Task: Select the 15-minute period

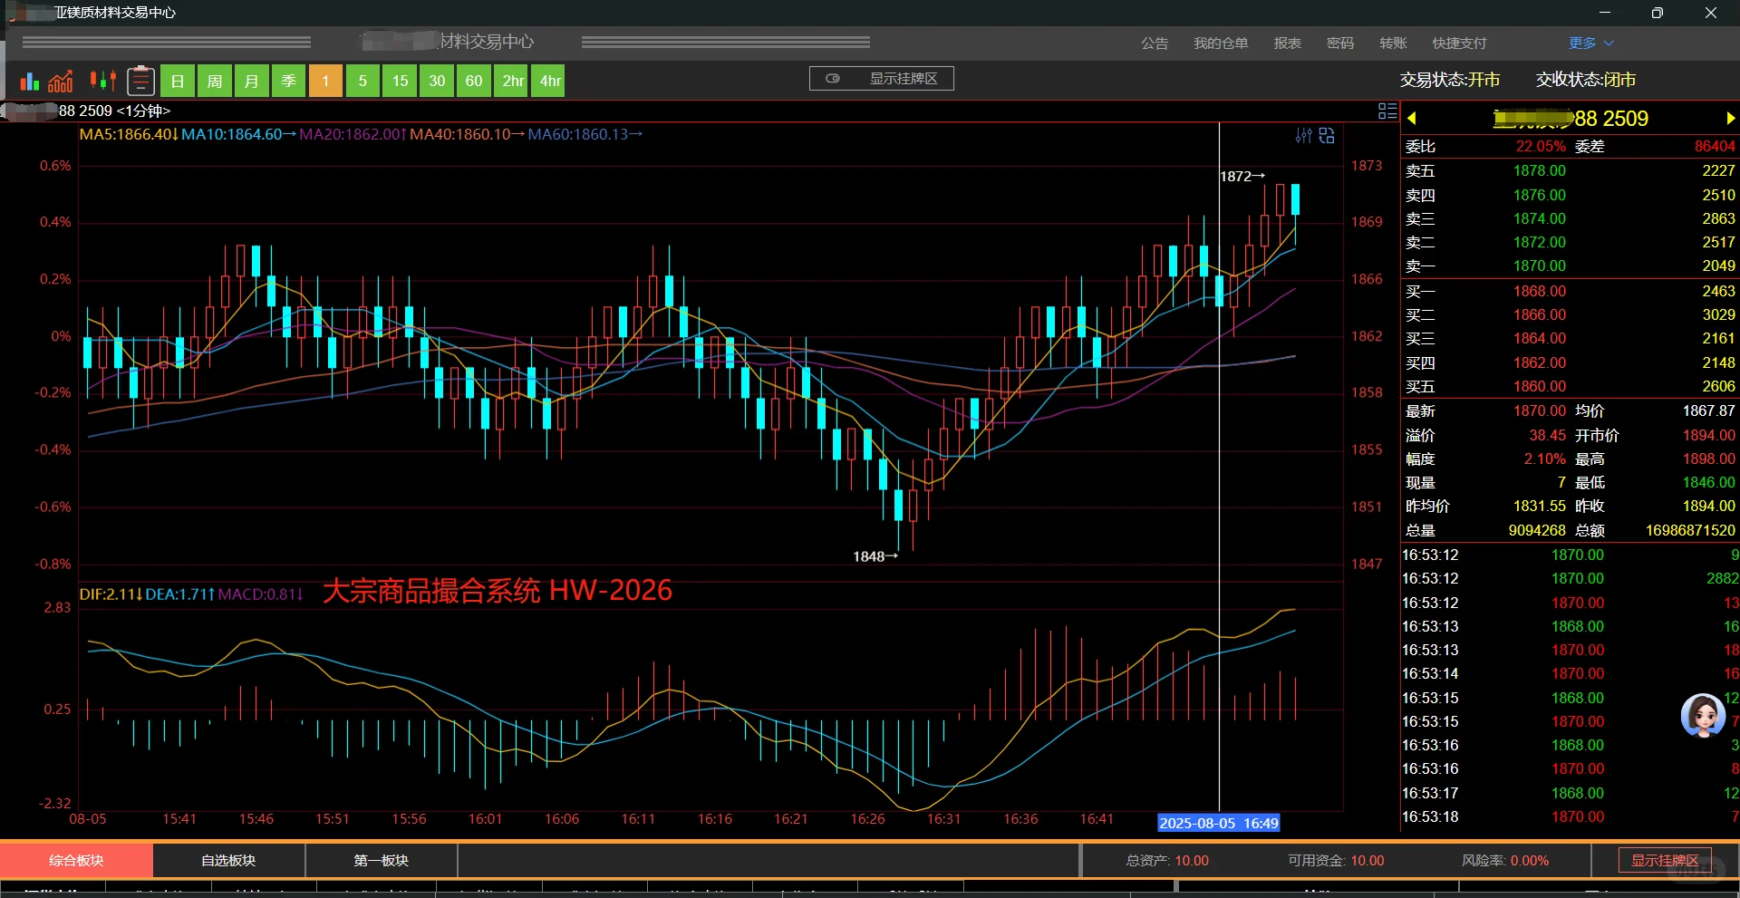Action: [x=400, y=81]
